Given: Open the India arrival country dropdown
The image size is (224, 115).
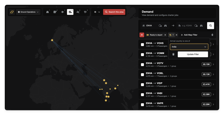Looking at the screenshot, I should click(189, 47).
